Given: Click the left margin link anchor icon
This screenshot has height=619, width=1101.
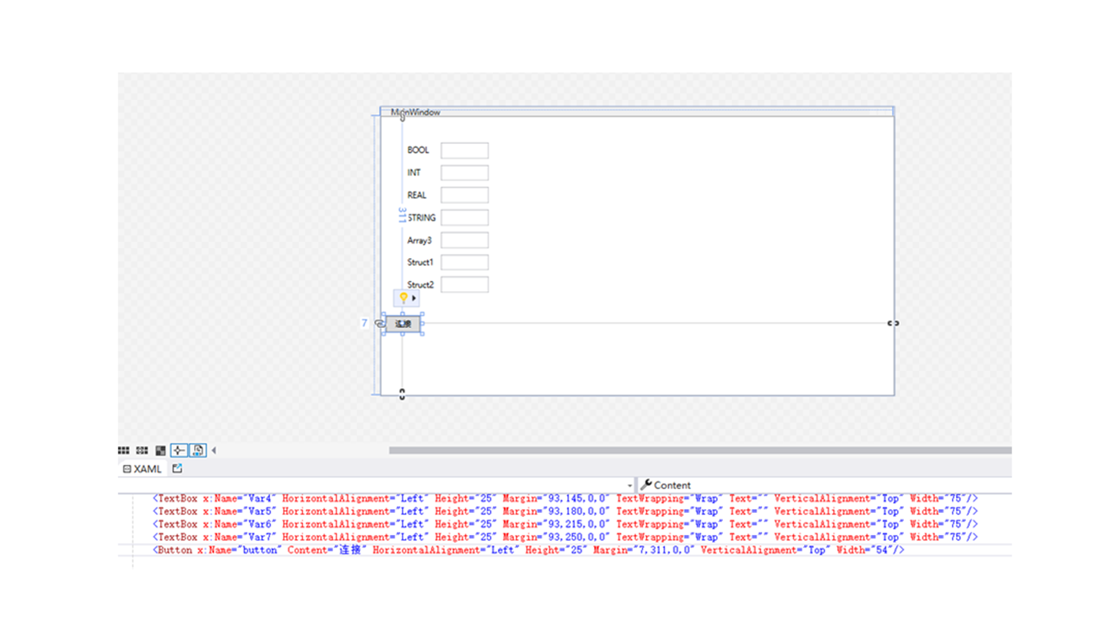Looking at the screenshot, I should pos(379,323).
